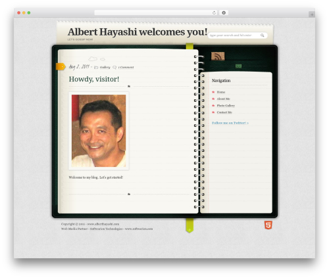Click the footer copyright line with www.alberthayashi.com

[90, 224]
